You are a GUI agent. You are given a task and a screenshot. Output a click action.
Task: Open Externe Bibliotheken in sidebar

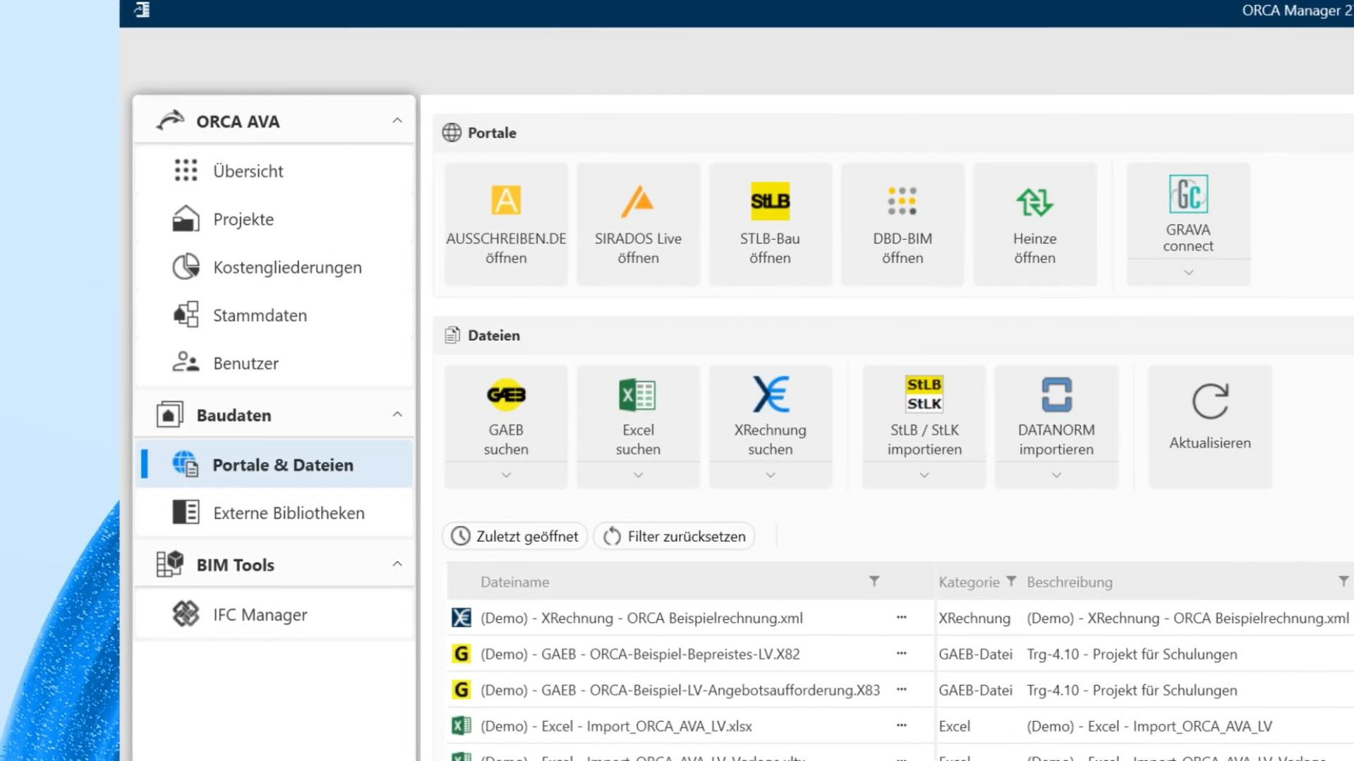coord(274,513)
